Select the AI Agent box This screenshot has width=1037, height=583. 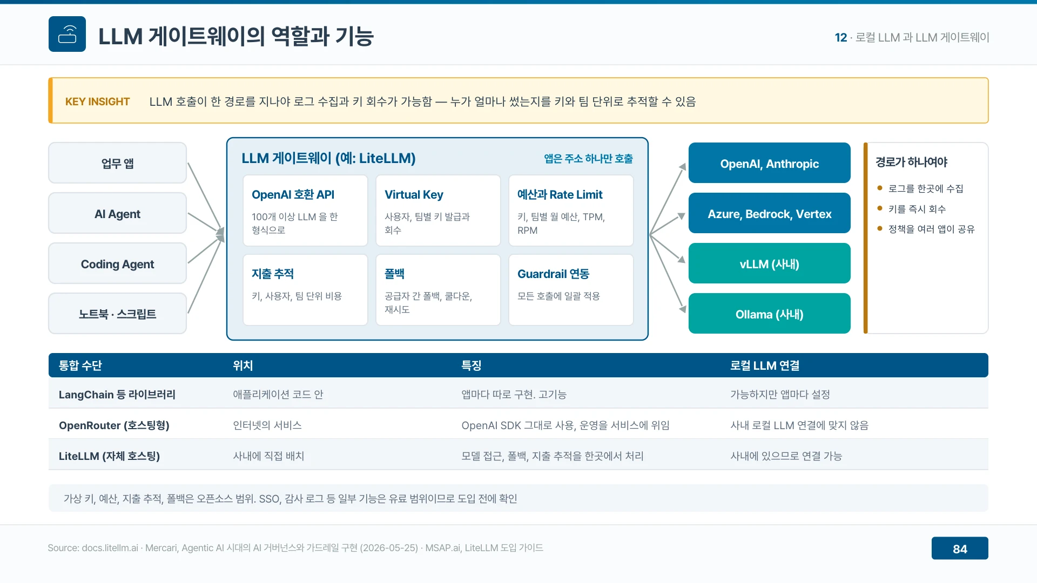click(x=117, y=213)
